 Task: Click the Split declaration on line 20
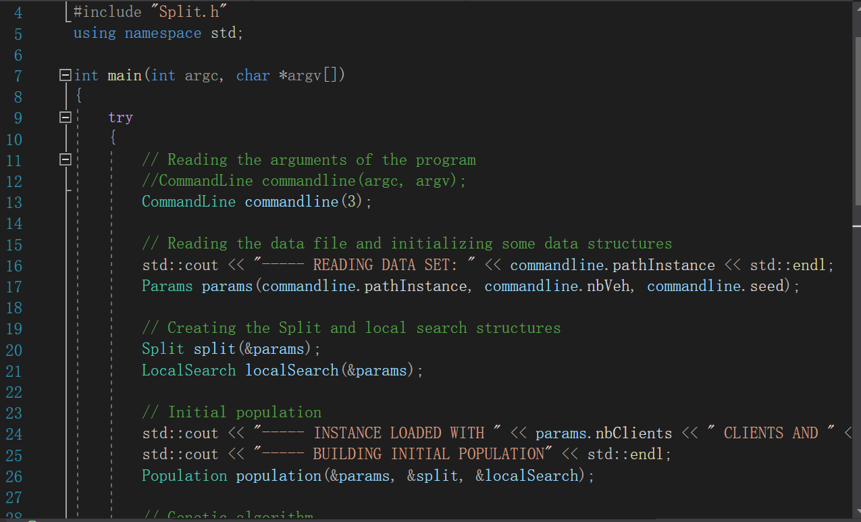pyautogui.click(x=161, y=348)
